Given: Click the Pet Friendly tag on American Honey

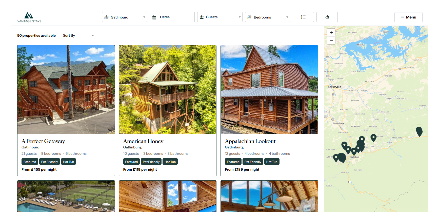Looking at the screenshot, I should point(151,162).
